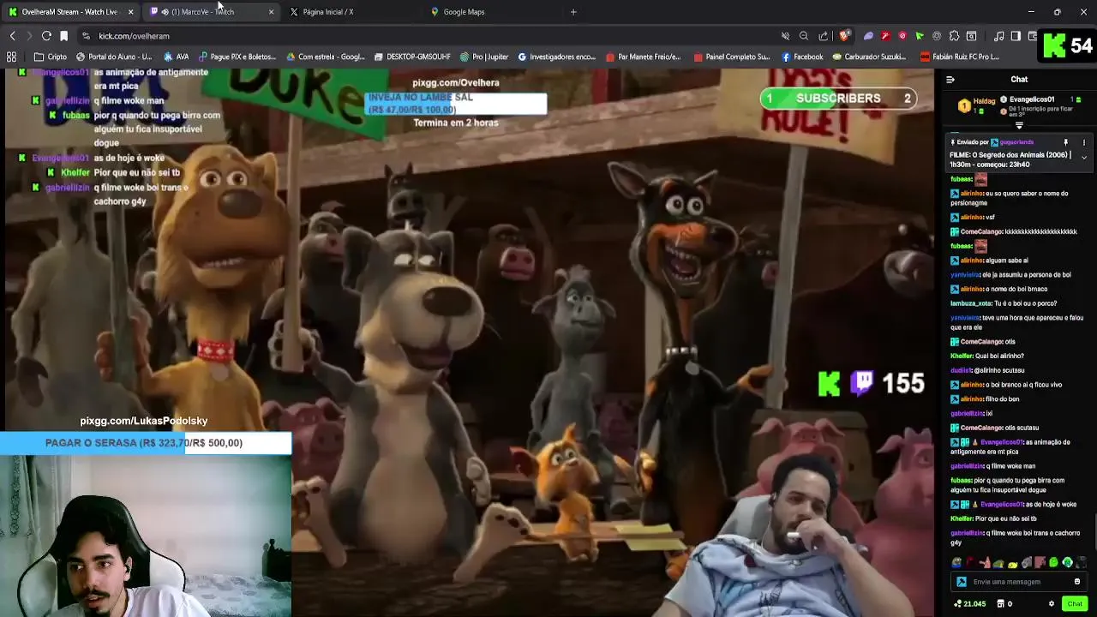Click the PAGAR O SERASA donation progress bar
1097x617 pixels.
pyautogui.click(x=146, y=443)
